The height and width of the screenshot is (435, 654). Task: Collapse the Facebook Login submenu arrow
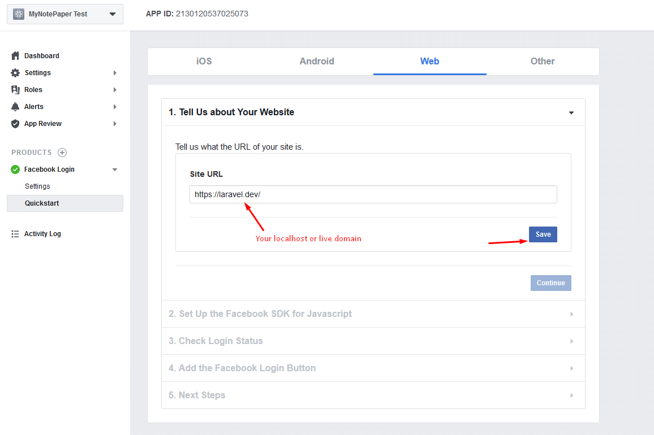(115, 169)
